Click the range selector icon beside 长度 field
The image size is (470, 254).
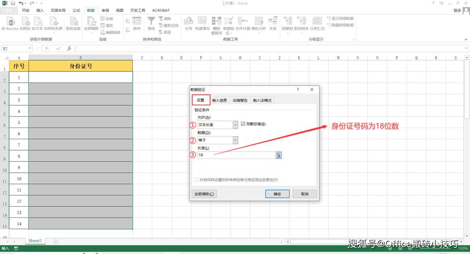278,155
